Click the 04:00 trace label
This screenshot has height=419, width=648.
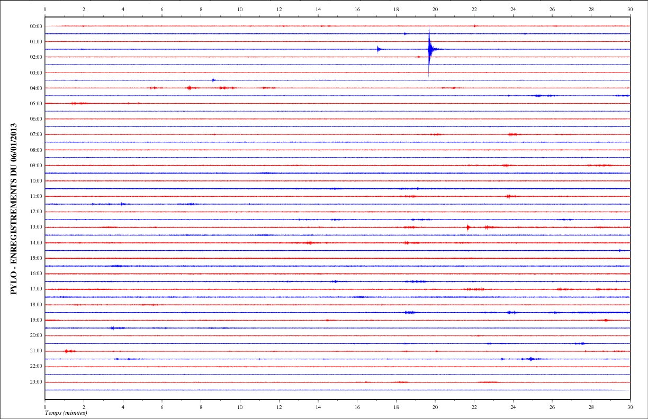click(37, 88)
